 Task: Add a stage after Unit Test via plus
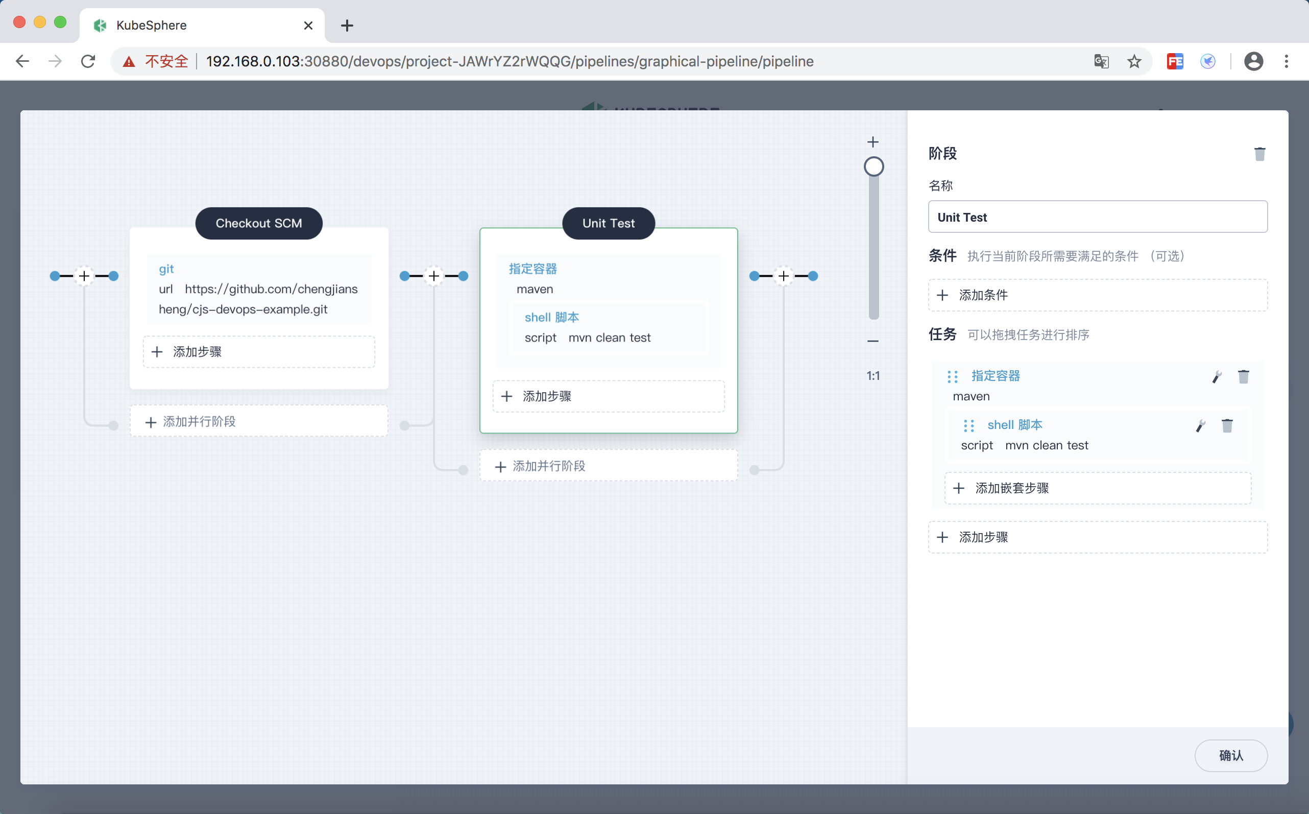[784, 276]
